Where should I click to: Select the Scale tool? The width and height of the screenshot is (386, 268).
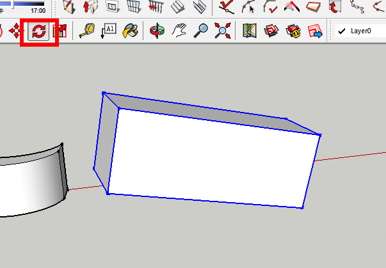60,31
